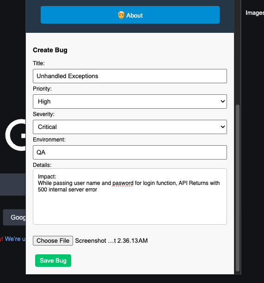Focus the Environment field containing QA

tap(130, 152)
